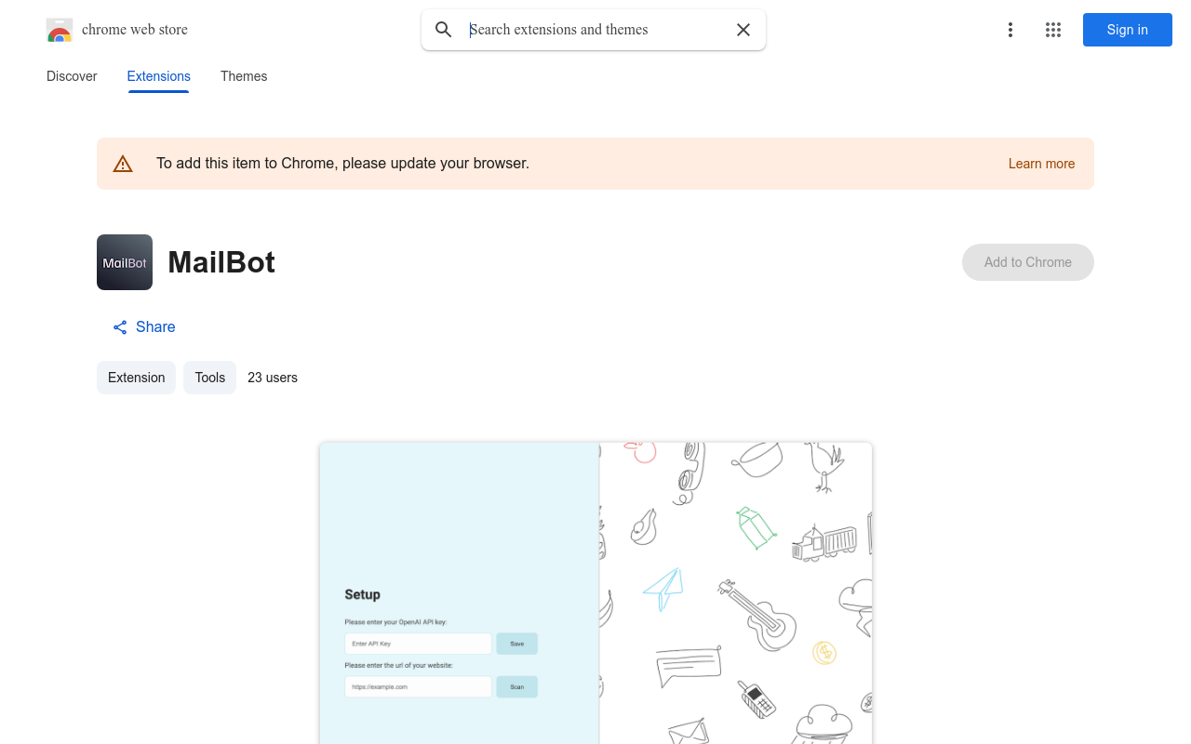1191x744 pixels.
Task: Click the 23 users text
Action: (x=273, y=378)
